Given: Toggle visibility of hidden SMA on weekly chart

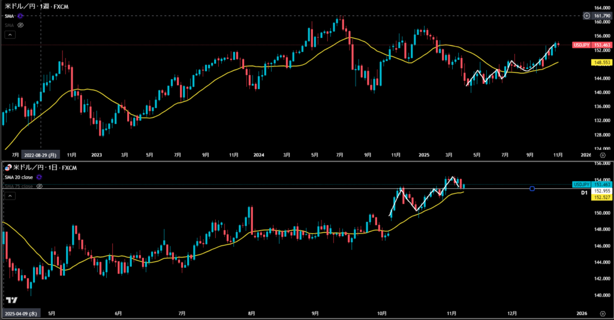Looking at the screenshot, I should (x=20, y=25).
